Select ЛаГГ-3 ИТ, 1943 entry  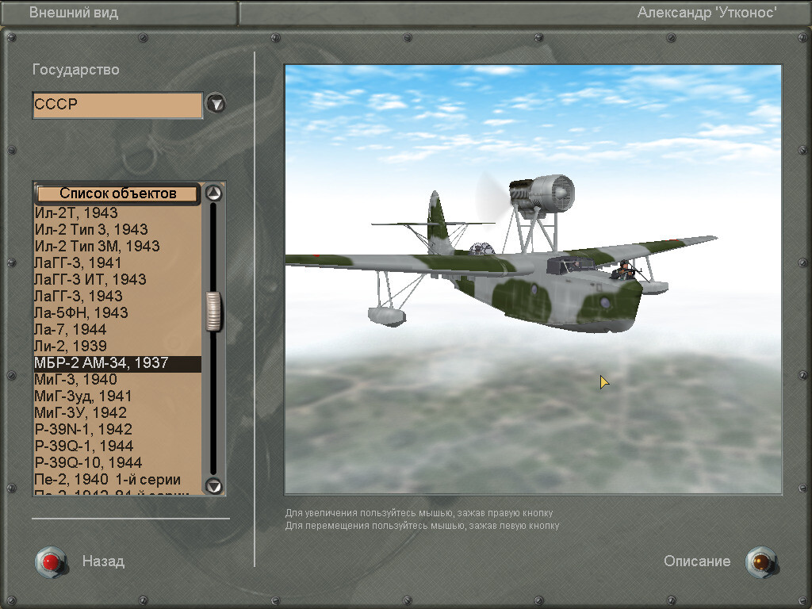point(117,279)
